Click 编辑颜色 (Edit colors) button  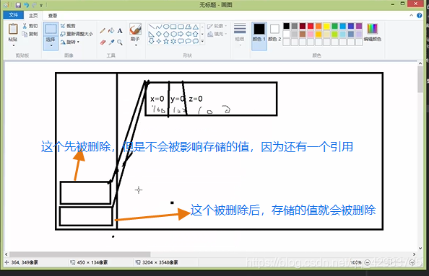(373, 32)
